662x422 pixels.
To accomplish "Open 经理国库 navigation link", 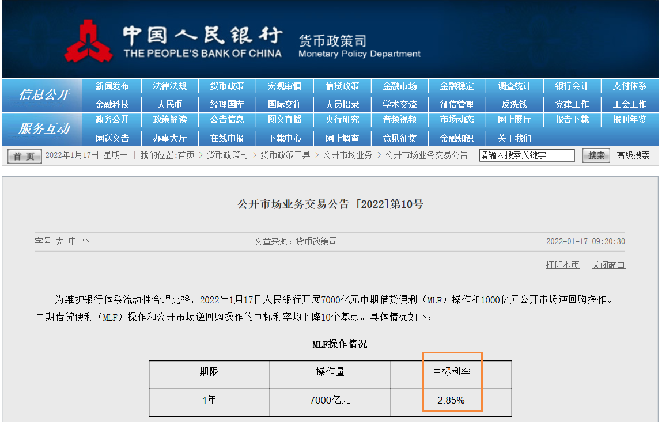I will [x=227, y=104].
